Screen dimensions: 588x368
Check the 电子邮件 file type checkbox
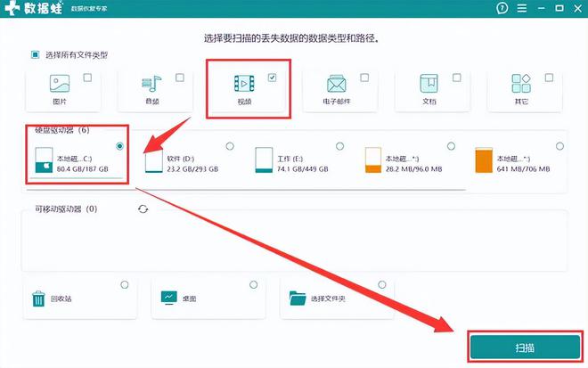(x=364, y=78)
